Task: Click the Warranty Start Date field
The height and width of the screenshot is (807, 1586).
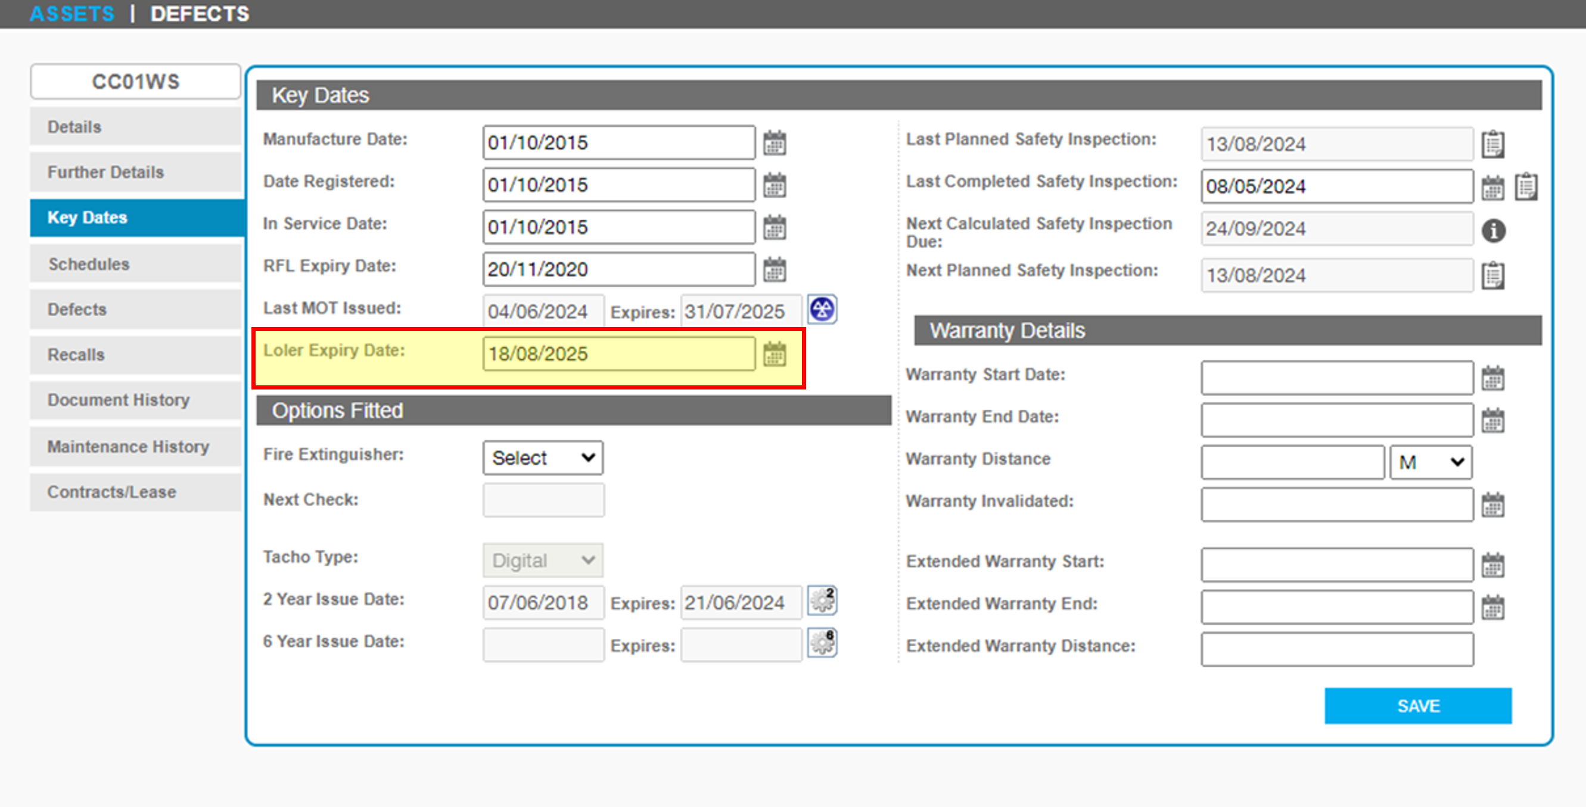Action: pos(1336,378)
